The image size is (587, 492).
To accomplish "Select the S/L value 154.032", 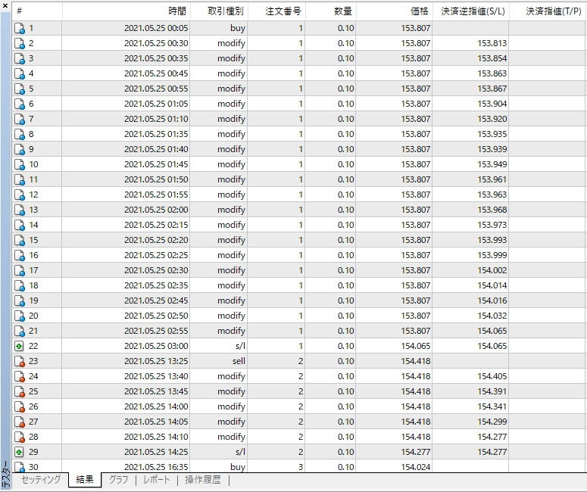I will [x=492, y=316].
